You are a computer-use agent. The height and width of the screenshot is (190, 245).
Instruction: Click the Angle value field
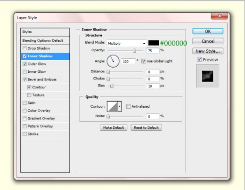(128, 61)
